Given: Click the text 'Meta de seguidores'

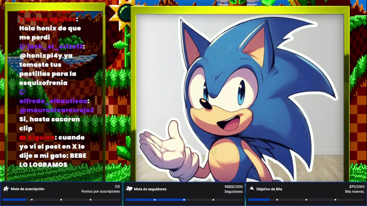Looking at the screenshot, I should click(x=150, y=189).
